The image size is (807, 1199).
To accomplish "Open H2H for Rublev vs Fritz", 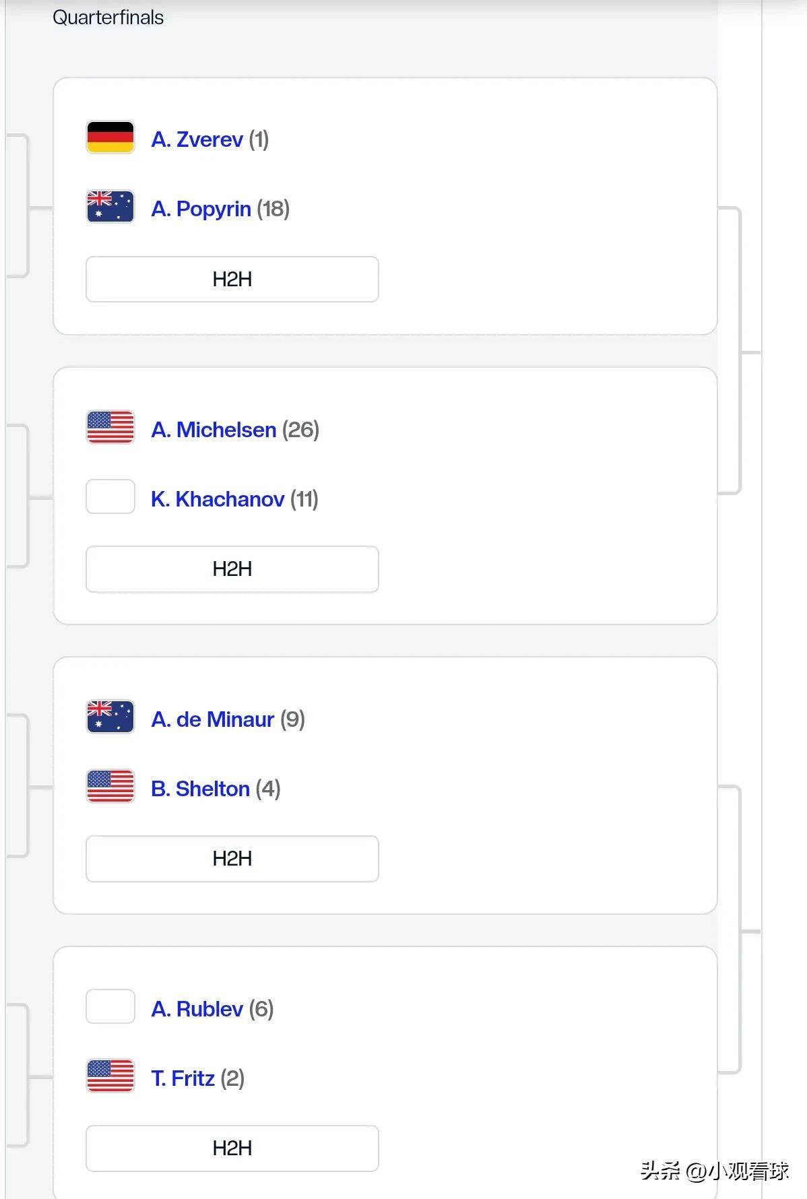I will [x=232, y=1148].
